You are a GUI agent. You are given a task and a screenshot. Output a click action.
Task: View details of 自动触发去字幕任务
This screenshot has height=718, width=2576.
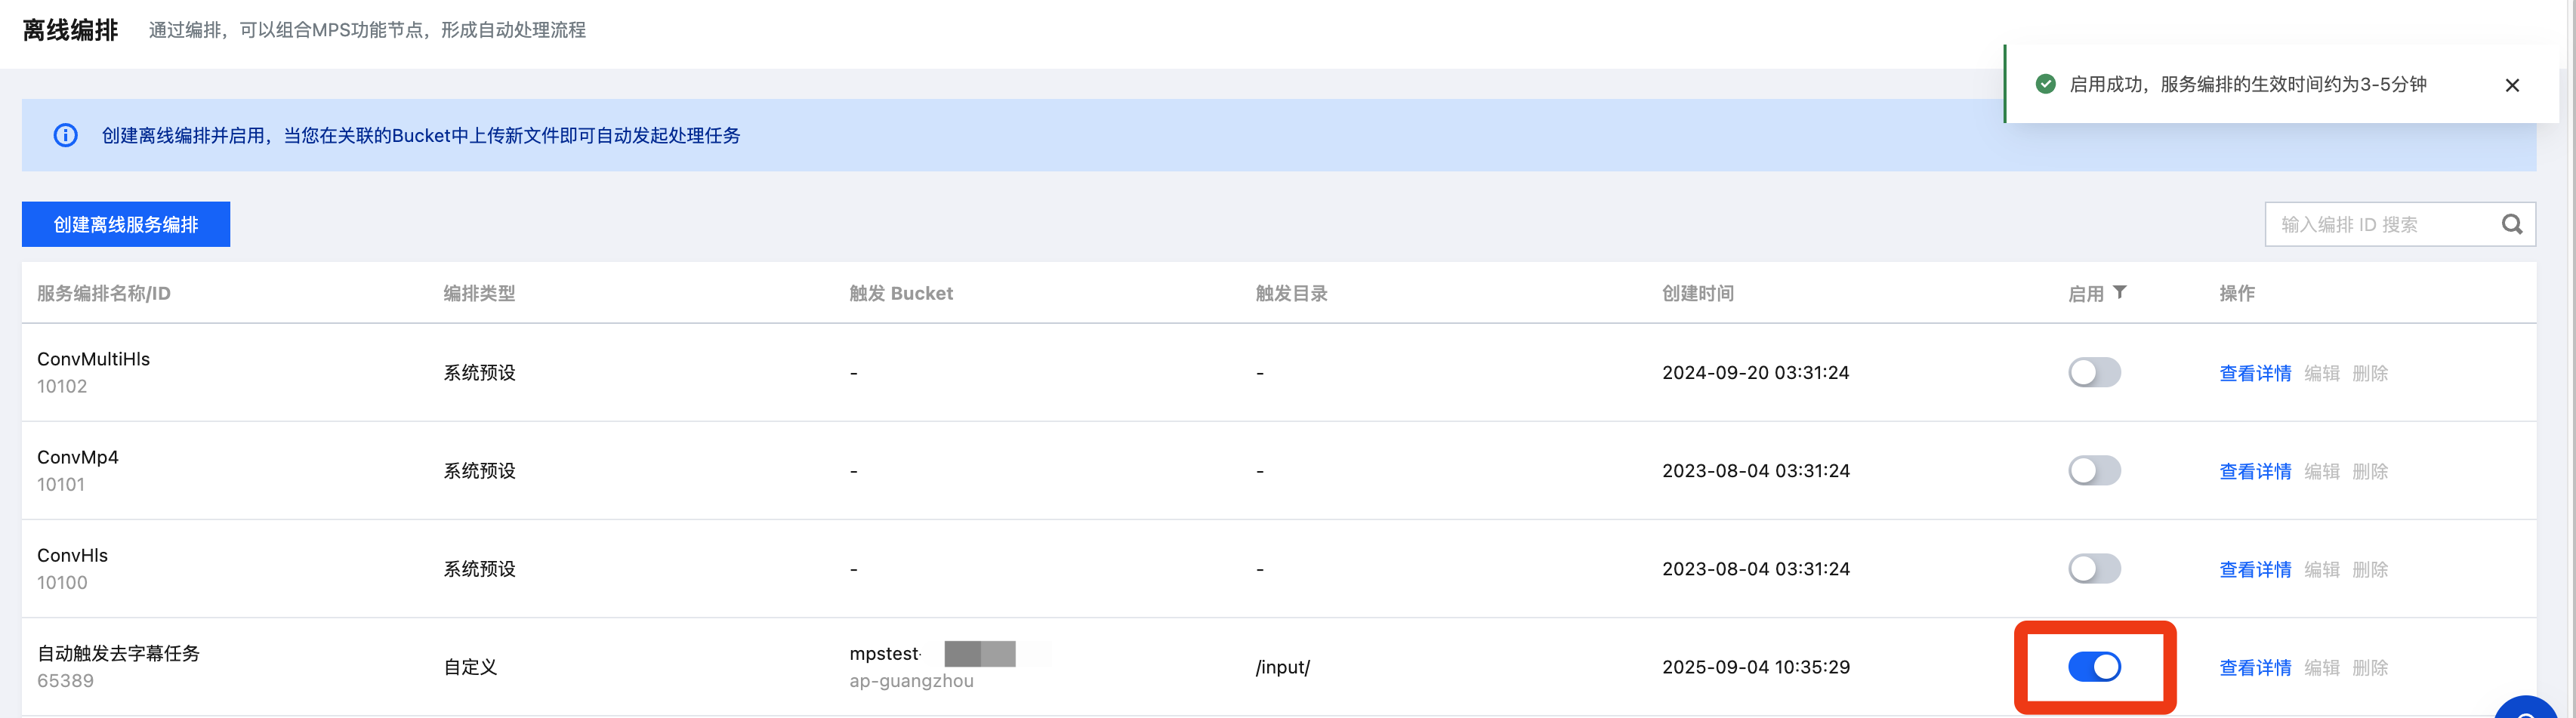pos(2254,667)
